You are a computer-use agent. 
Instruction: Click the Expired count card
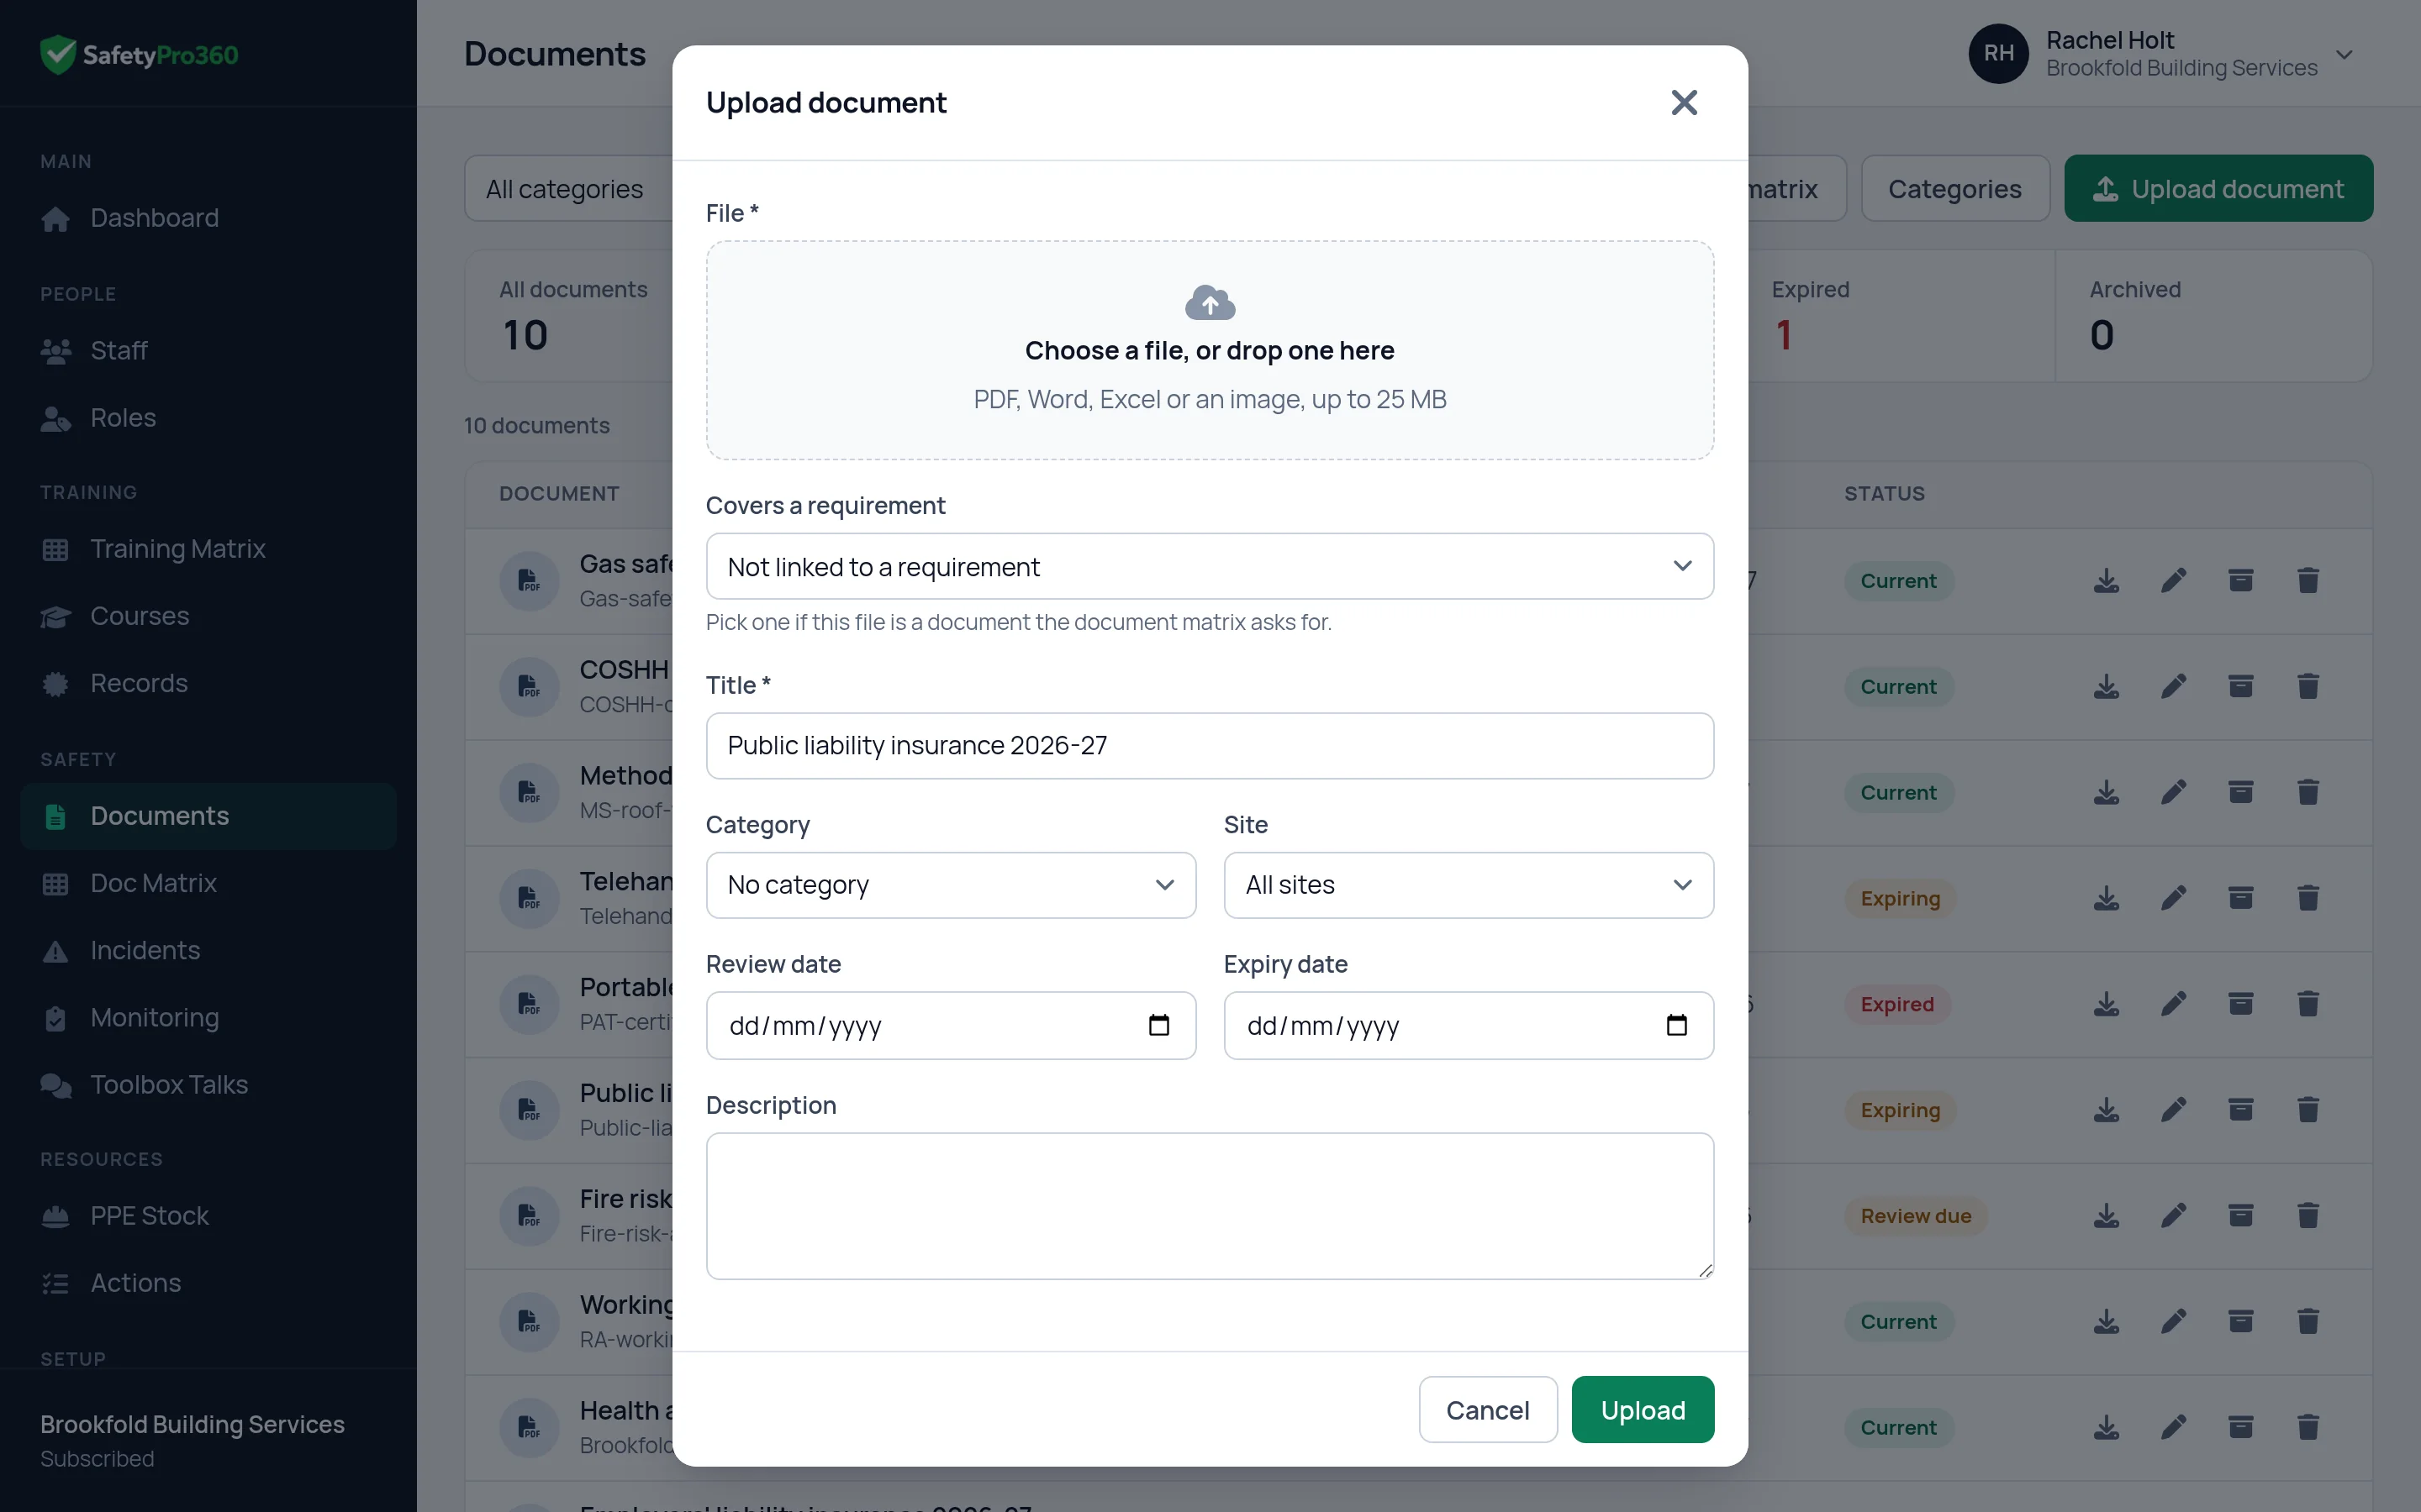tap(1901, 316)
